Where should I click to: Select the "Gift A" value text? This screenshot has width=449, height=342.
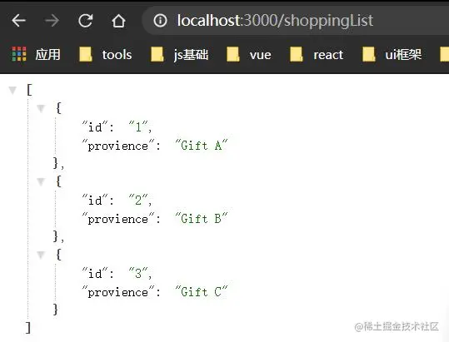click(x=202, y=146)
